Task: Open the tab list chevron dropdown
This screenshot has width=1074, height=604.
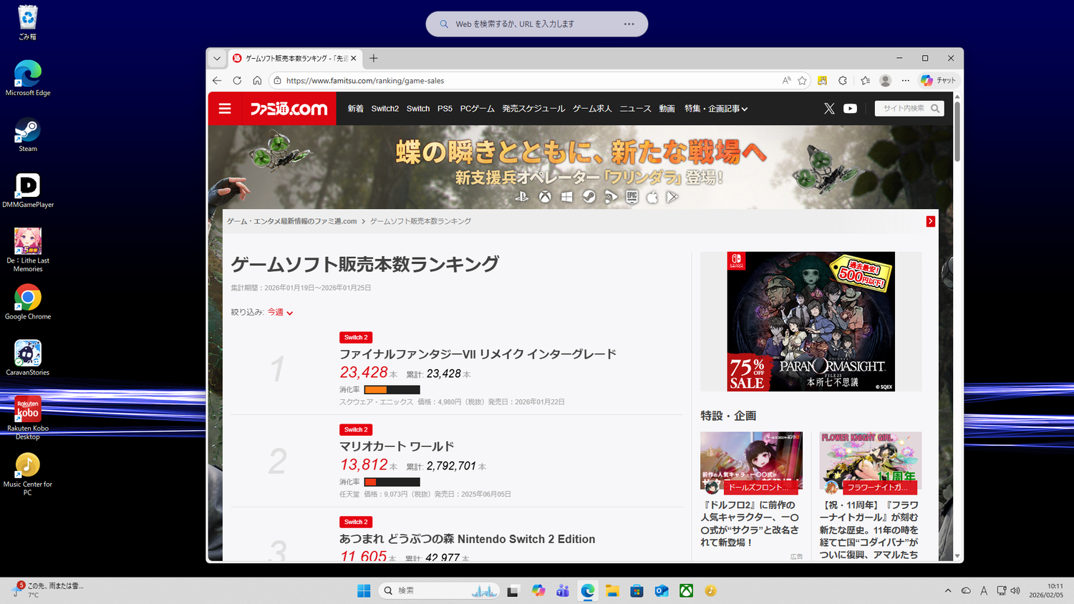Action: 217,59
